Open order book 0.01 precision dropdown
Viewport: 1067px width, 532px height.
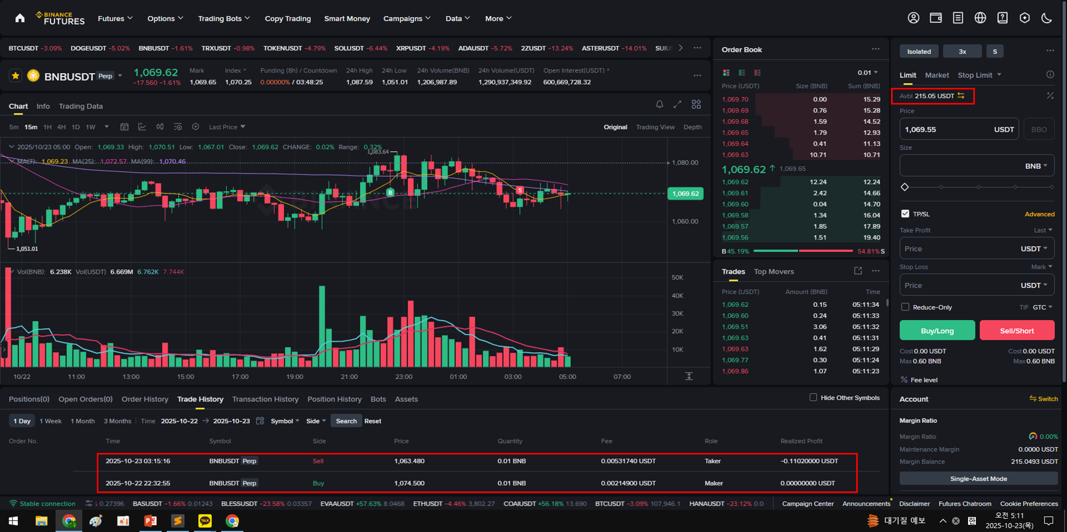click(x=868, y=72)
